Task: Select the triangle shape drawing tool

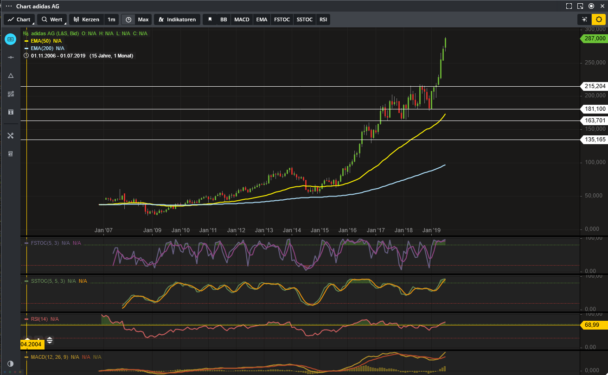Action: pos(11,76)
